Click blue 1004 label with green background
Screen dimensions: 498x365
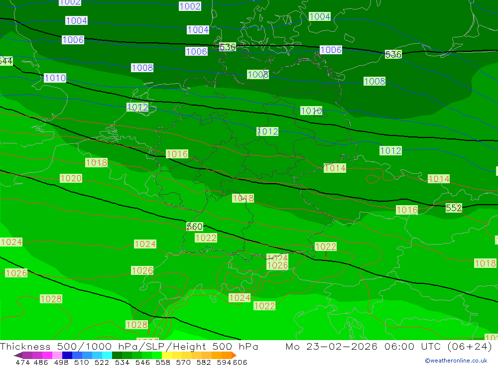click(320, 16)
